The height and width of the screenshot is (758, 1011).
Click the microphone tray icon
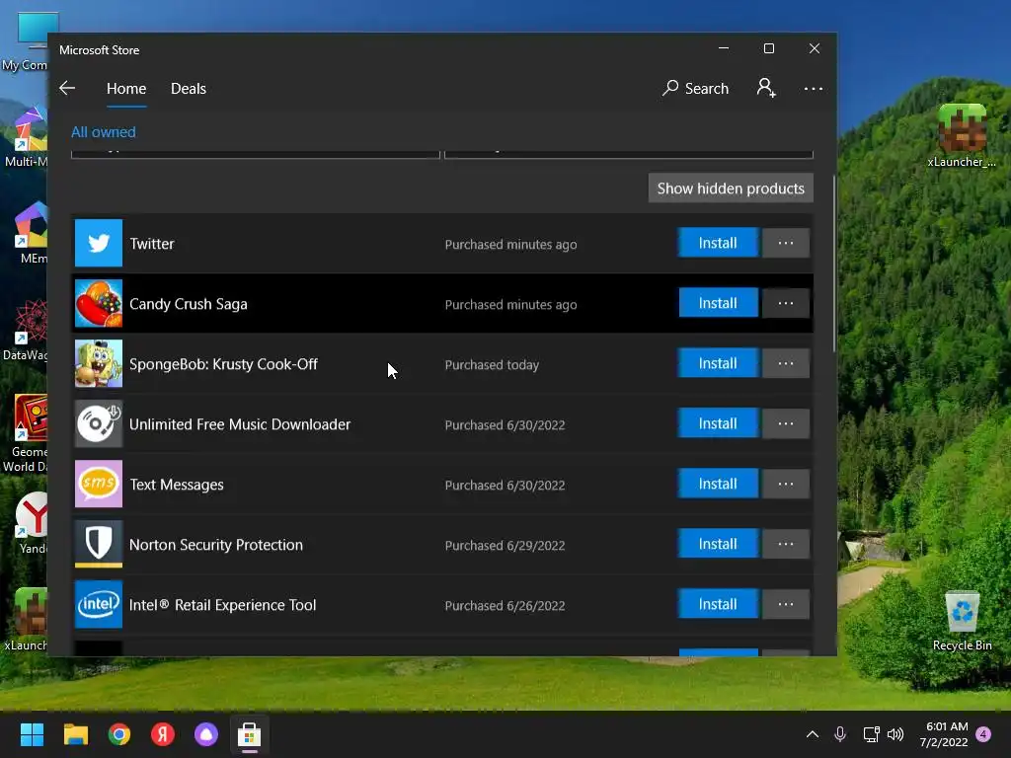click(x=840, y=734)
